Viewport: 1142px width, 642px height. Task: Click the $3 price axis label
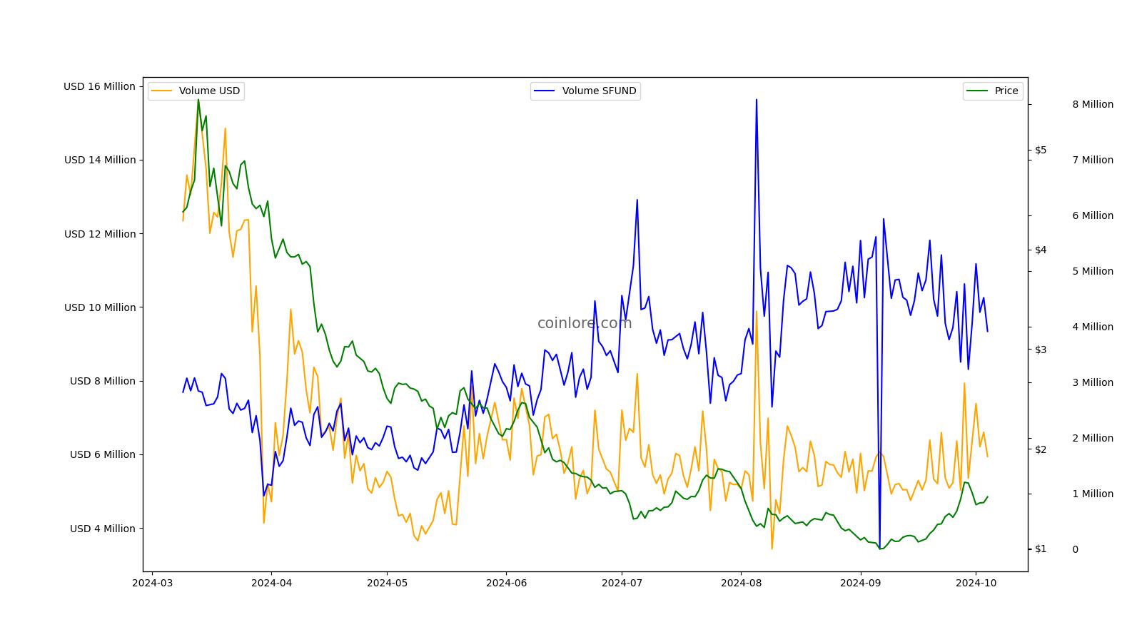pos(1041,350)
